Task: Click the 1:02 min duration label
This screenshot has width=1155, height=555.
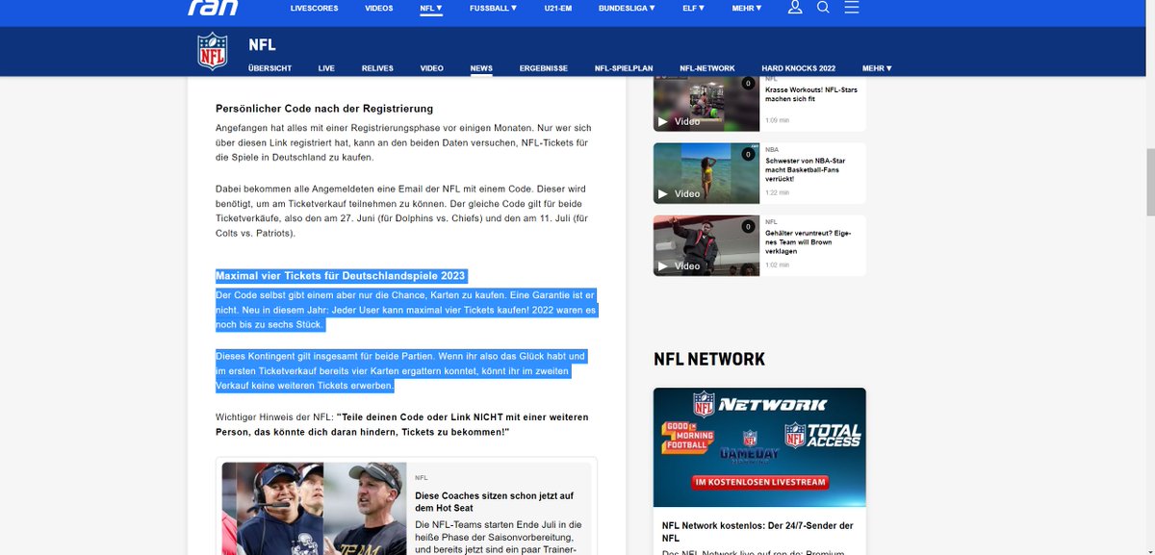Action: [777, 265]
